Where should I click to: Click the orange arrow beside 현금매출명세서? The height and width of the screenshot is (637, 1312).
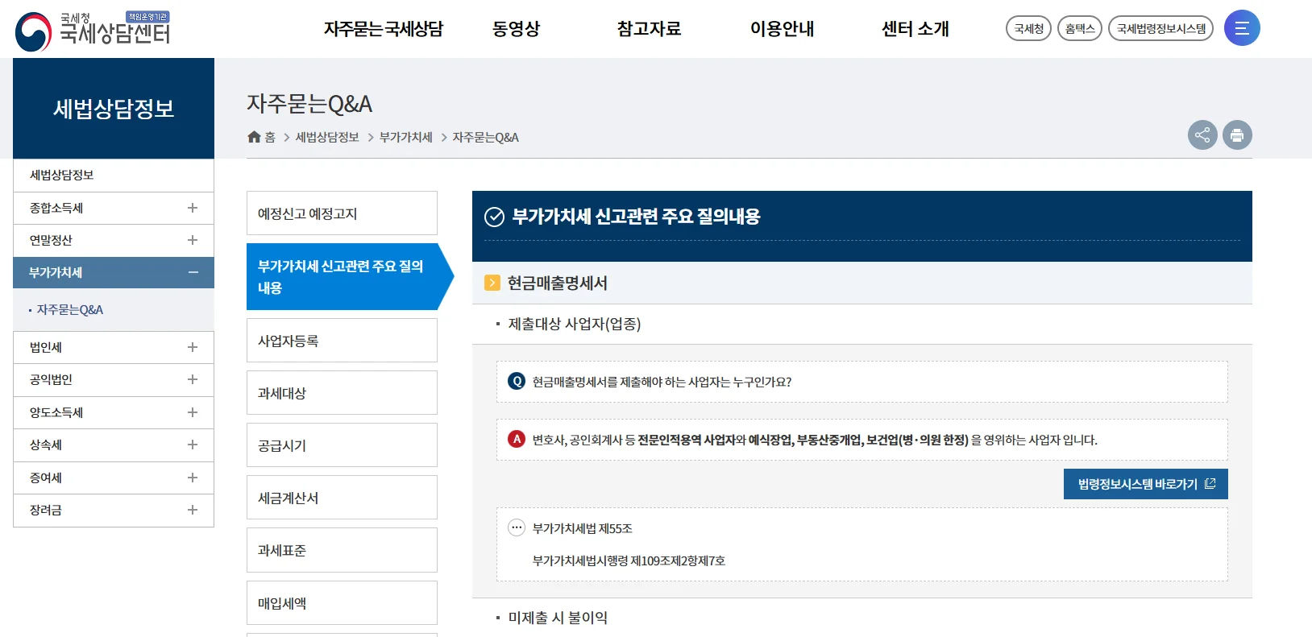(492, 283)
